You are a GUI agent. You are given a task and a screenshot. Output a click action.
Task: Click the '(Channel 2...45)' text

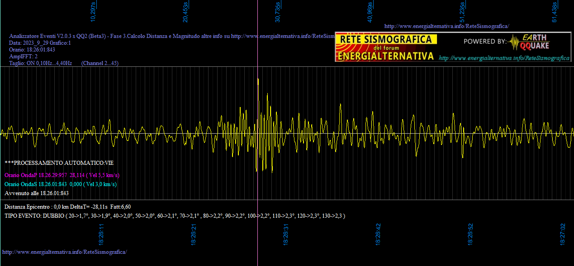click(100, 63)
